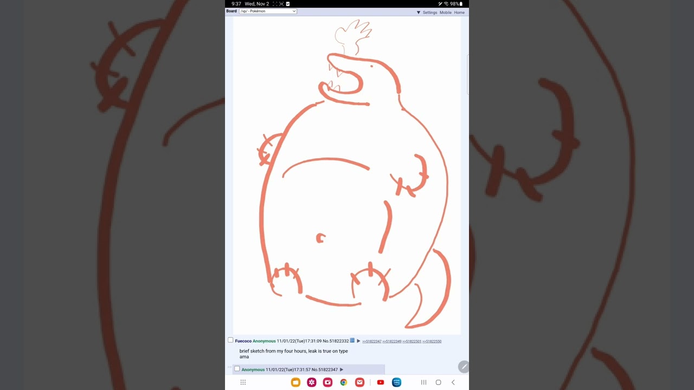Expand the triangle menu beside Settings

(x=419, y=12)
